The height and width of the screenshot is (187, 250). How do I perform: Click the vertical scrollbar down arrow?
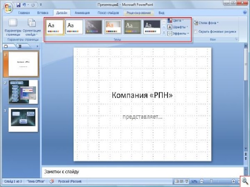[x=246, y=149]
